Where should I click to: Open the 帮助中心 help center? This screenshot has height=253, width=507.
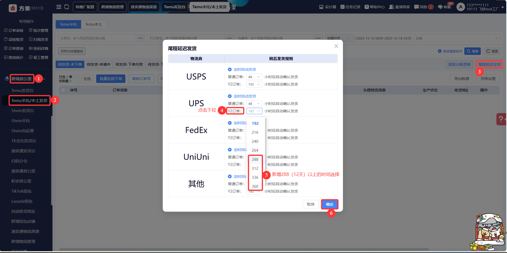pyautogui.click(x=374, y=7)
